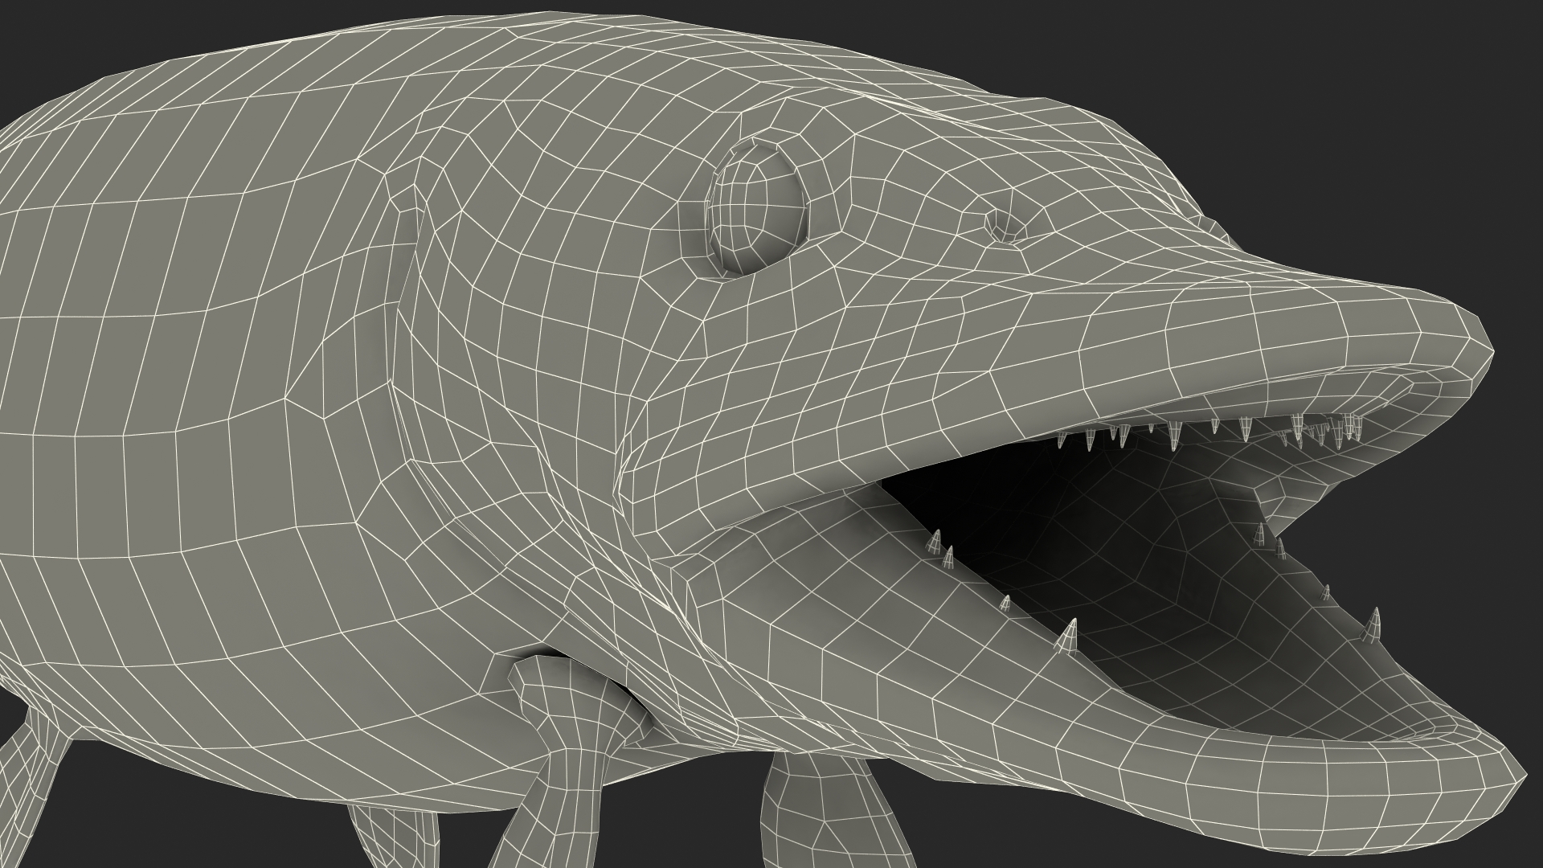Click the small tooth midway along the lower jaw
This screenshot has height=868, width=1543.
point(1005,603)
